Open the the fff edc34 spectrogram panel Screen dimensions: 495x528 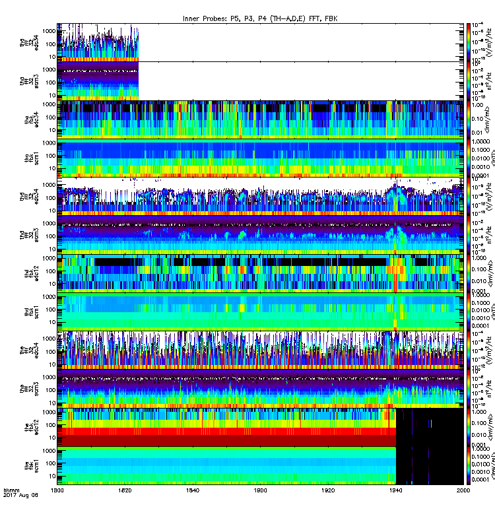[x=260, y=350]
